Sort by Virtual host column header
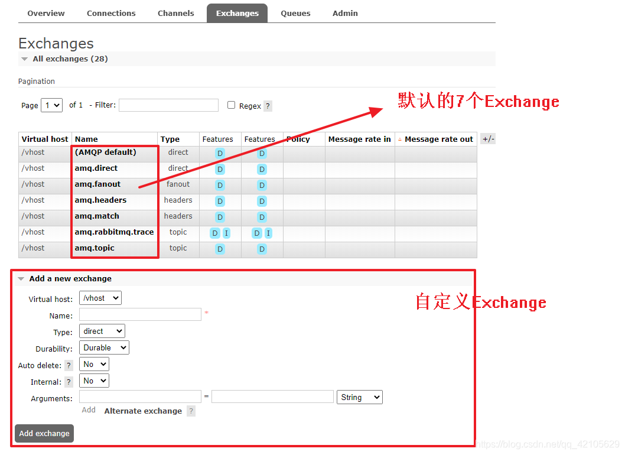625x455 pixels. [x=45, y=139]
